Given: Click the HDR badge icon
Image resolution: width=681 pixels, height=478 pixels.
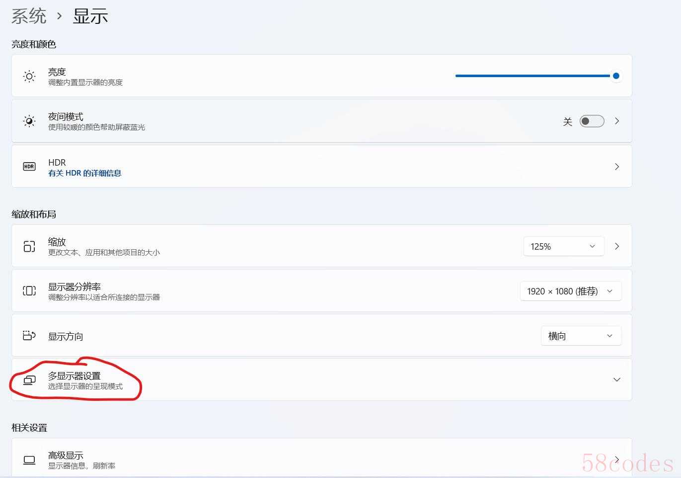Looking at the screenshot, I should point(29,167).
